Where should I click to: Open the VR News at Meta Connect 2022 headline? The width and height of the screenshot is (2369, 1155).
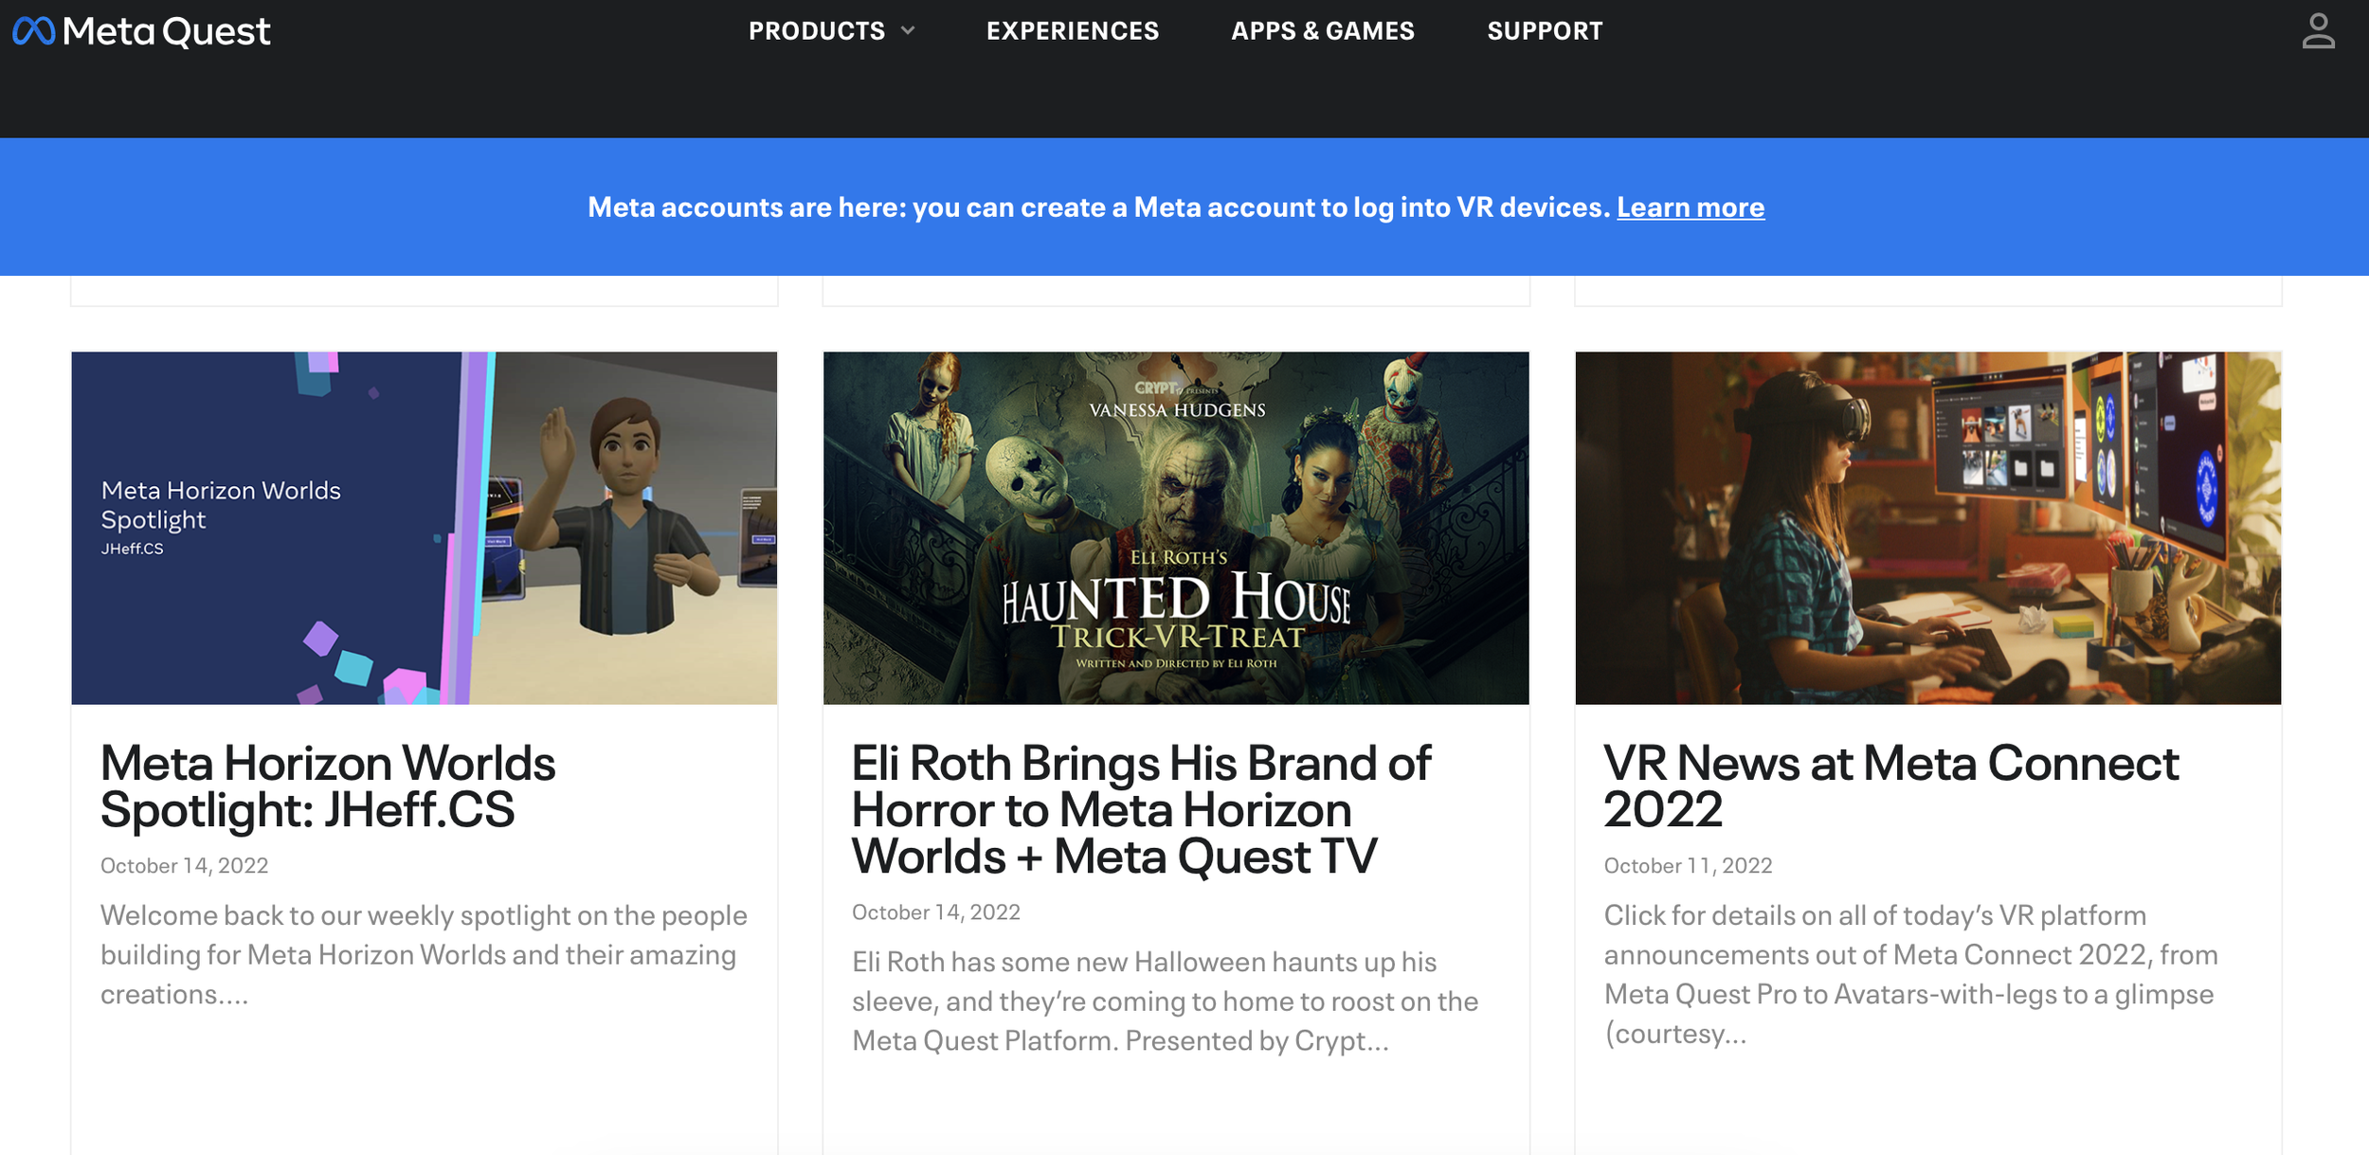(x=1890, y=786)
